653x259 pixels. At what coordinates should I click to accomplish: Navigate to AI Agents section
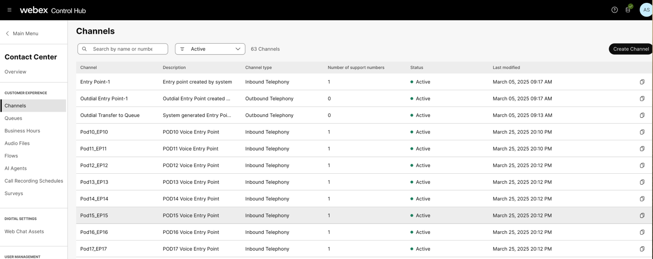pyautogui.click(x=16, y=169)
